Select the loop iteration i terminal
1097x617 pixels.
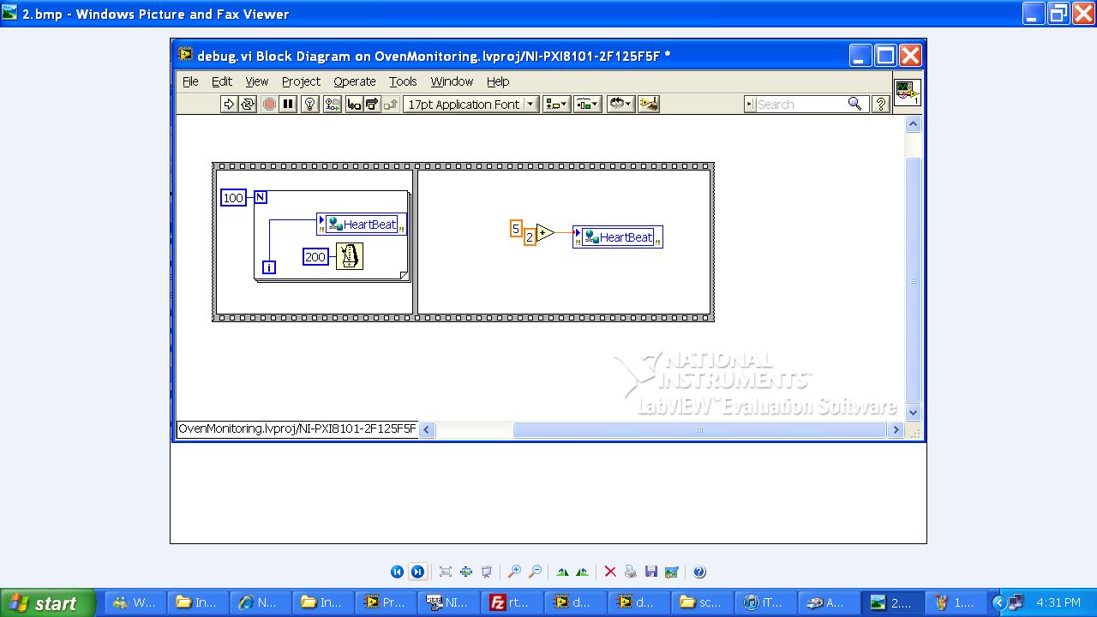point(269,267)
